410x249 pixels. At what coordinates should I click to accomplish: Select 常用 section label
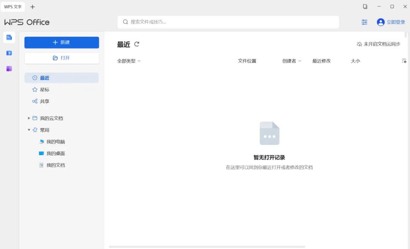(x=44, y=130)
